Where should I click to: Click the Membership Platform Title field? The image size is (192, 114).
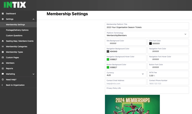pyautogui.click(x=147, y=26)
